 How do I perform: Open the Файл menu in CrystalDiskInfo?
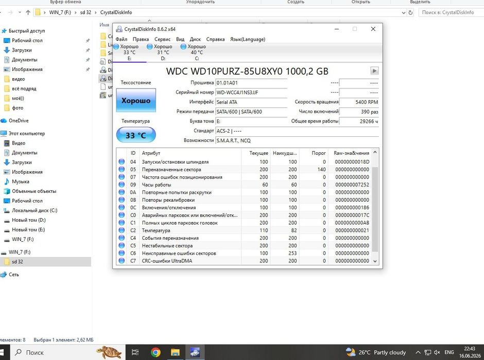pyautogui.click(x=122, y=39)
